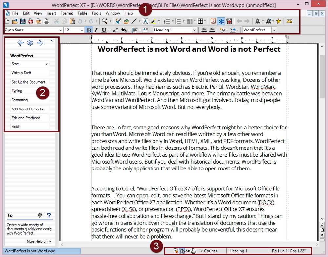Screen dimensions: 328x257
Task: Open the Edit menu
Action: (x=26, y=13)
